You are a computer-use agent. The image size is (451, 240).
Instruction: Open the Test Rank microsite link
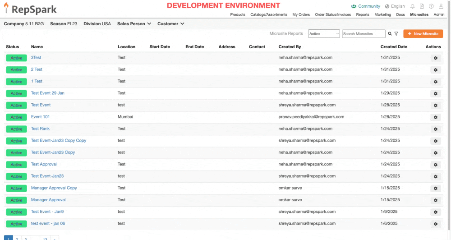40,129
